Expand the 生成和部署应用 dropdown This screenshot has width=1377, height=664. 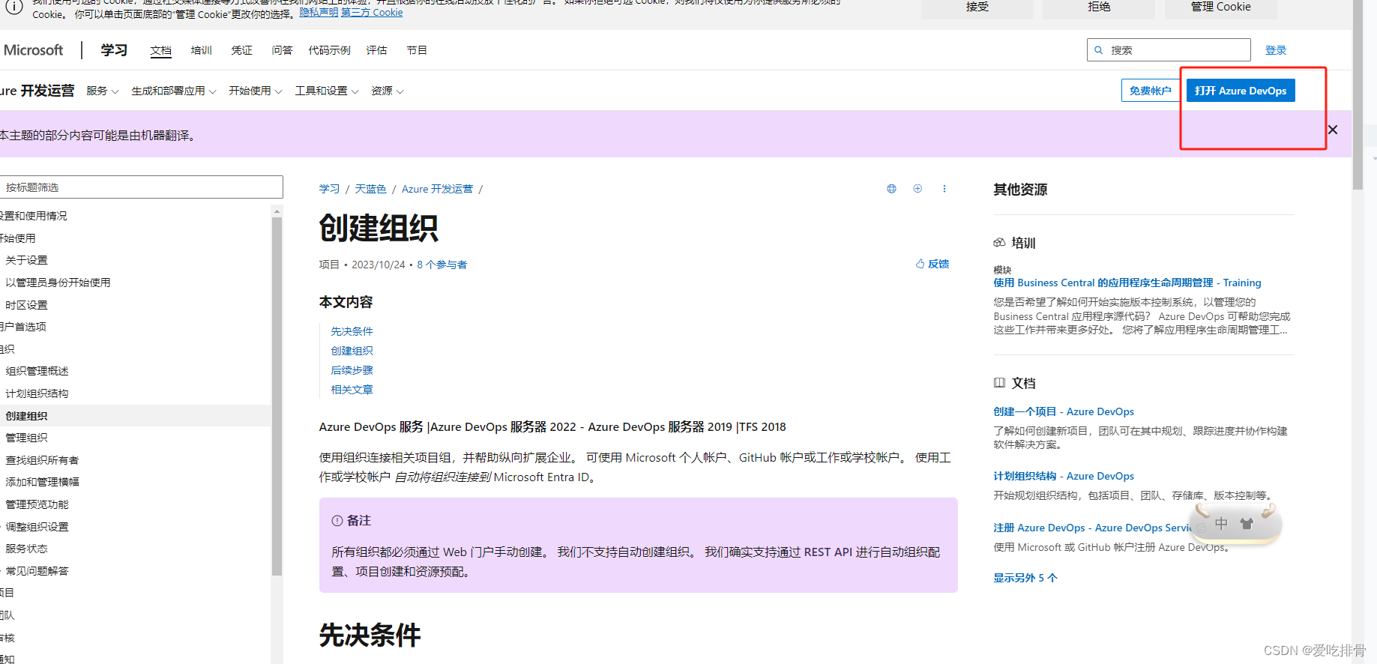[174, 91]
